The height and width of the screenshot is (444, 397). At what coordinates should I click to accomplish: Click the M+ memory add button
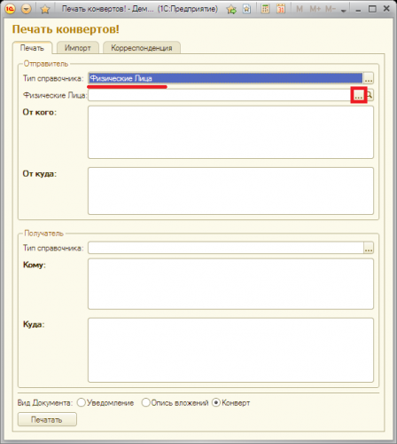(x=315, y=9)
